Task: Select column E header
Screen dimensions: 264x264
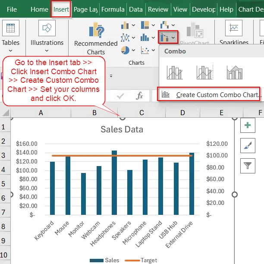Action: pos(221,113)
